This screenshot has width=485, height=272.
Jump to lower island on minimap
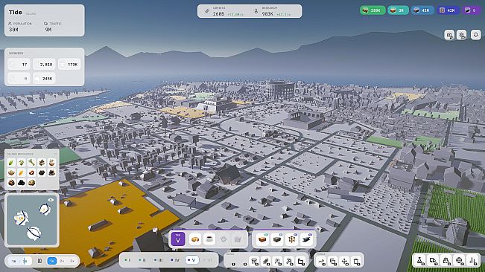34,233
